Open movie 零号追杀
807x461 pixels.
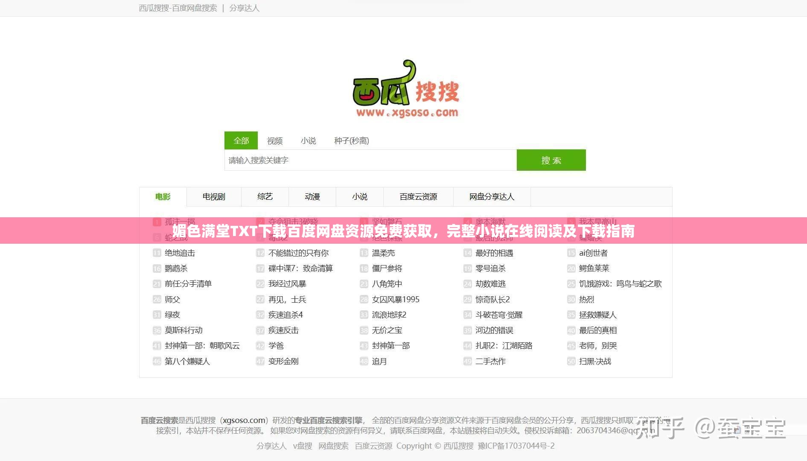(x=490, y=268)
